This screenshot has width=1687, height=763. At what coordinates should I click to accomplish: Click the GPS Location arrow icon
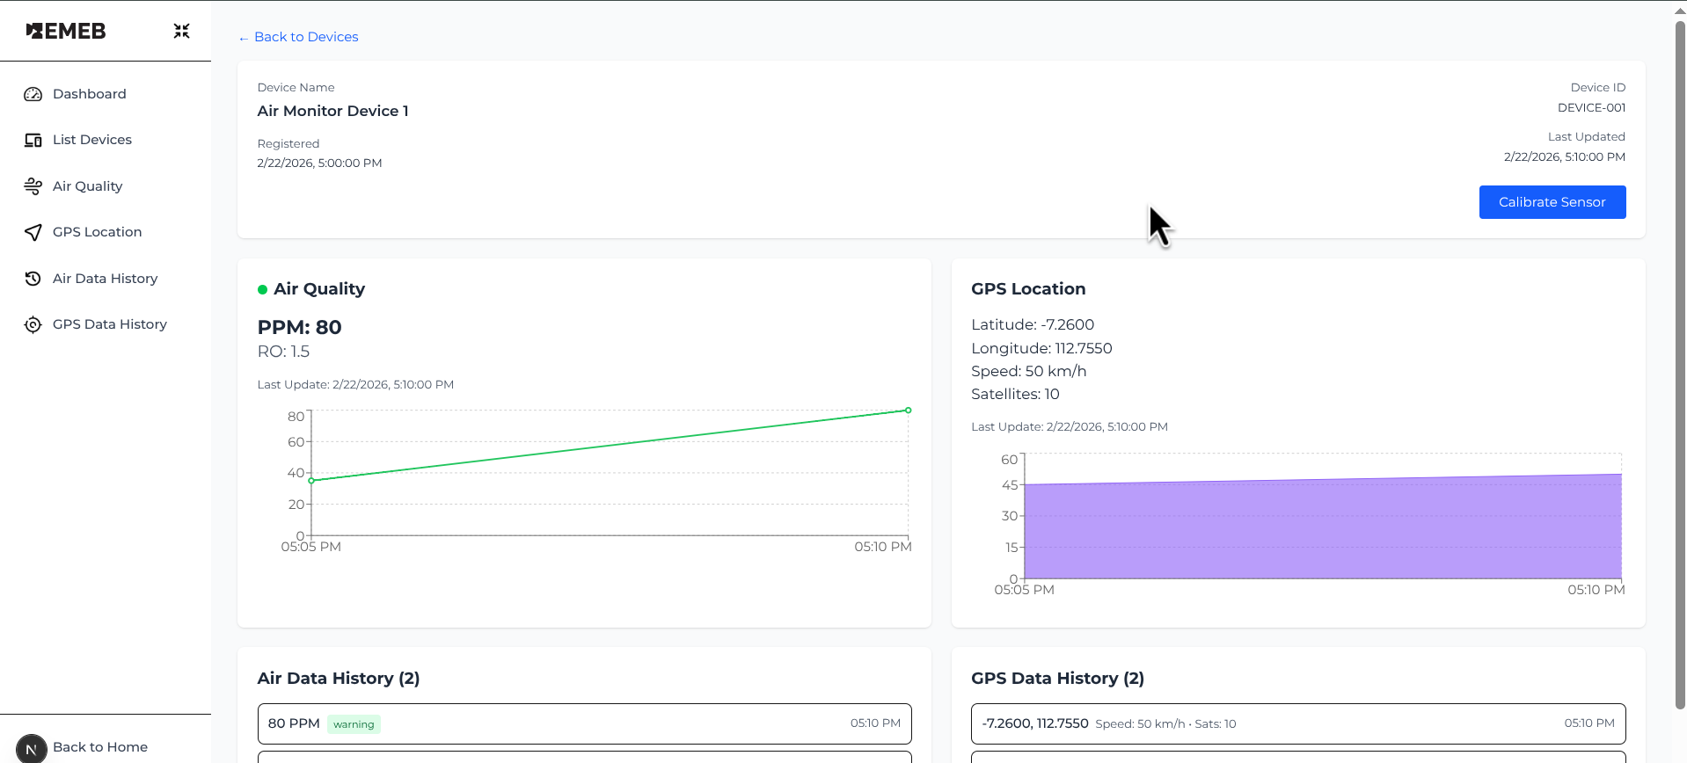pyautogui.click(x=33, y=232)
